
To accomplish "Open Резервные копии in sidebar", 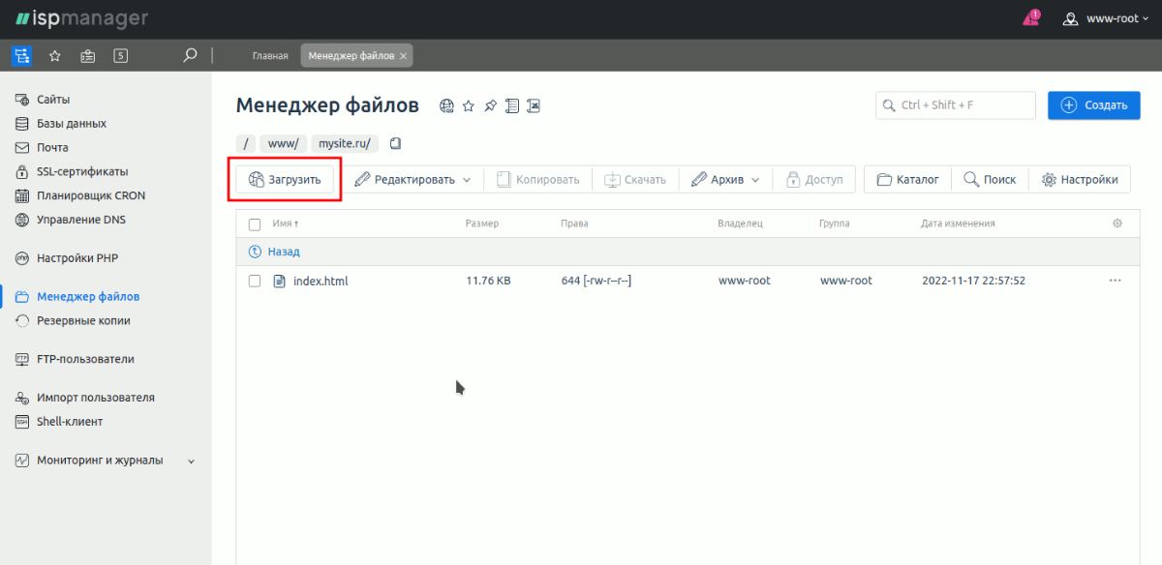I will (x=83, y=320).
